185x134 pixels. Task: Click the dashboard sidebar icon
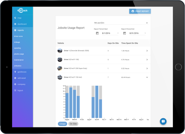coord(15,24)
